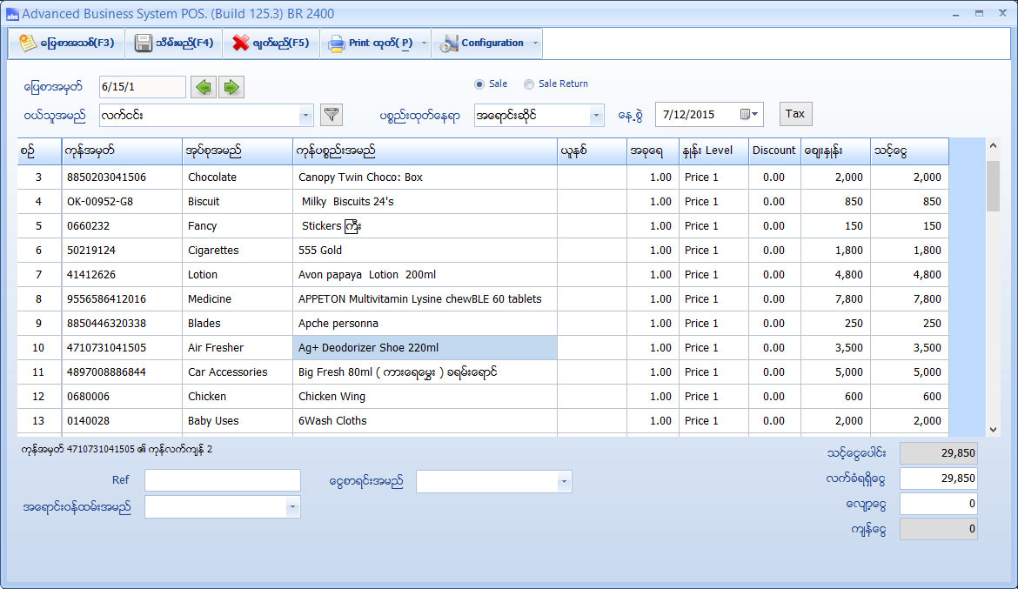Click the Discount column header

[x=774, y=151]
